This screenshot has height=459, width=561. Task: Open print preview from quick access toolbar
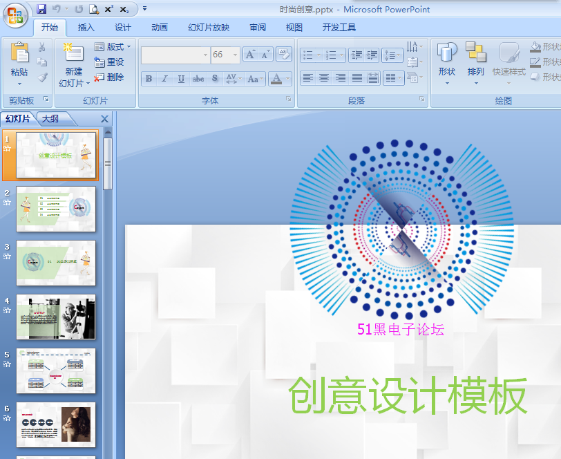coord(94,9)
